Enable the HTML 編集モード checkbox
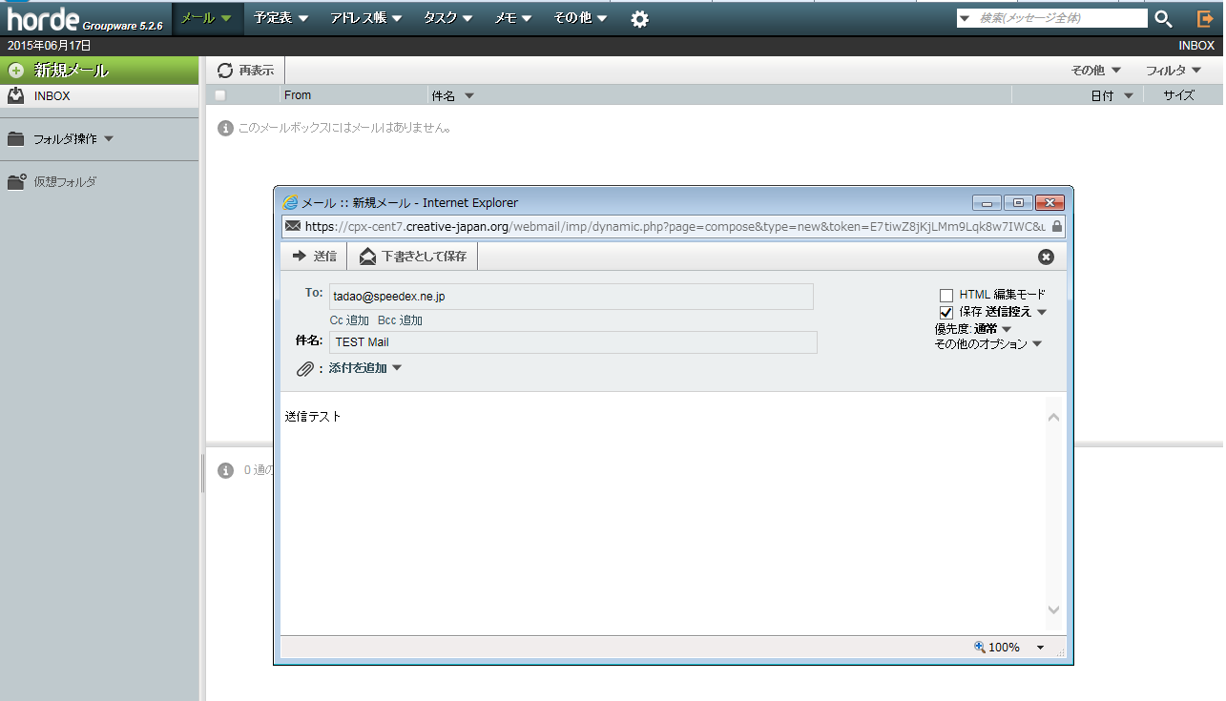 pyautogui.click(x=946, y=296)
